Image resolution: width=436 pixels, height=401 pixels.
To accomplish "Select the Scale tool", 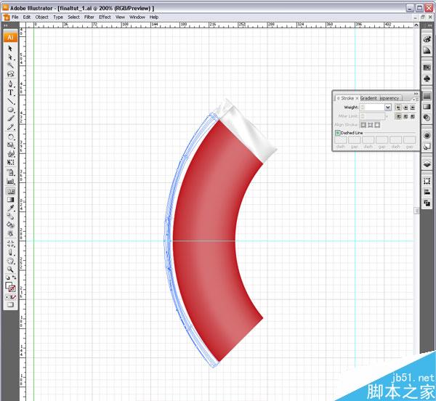I will click(10, 145).
